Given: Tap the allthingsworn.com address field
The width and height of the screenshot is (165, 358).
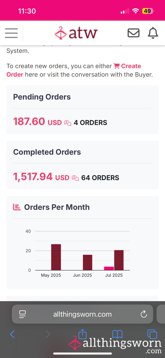Looking at the screenshot, I should click(82, 314).
